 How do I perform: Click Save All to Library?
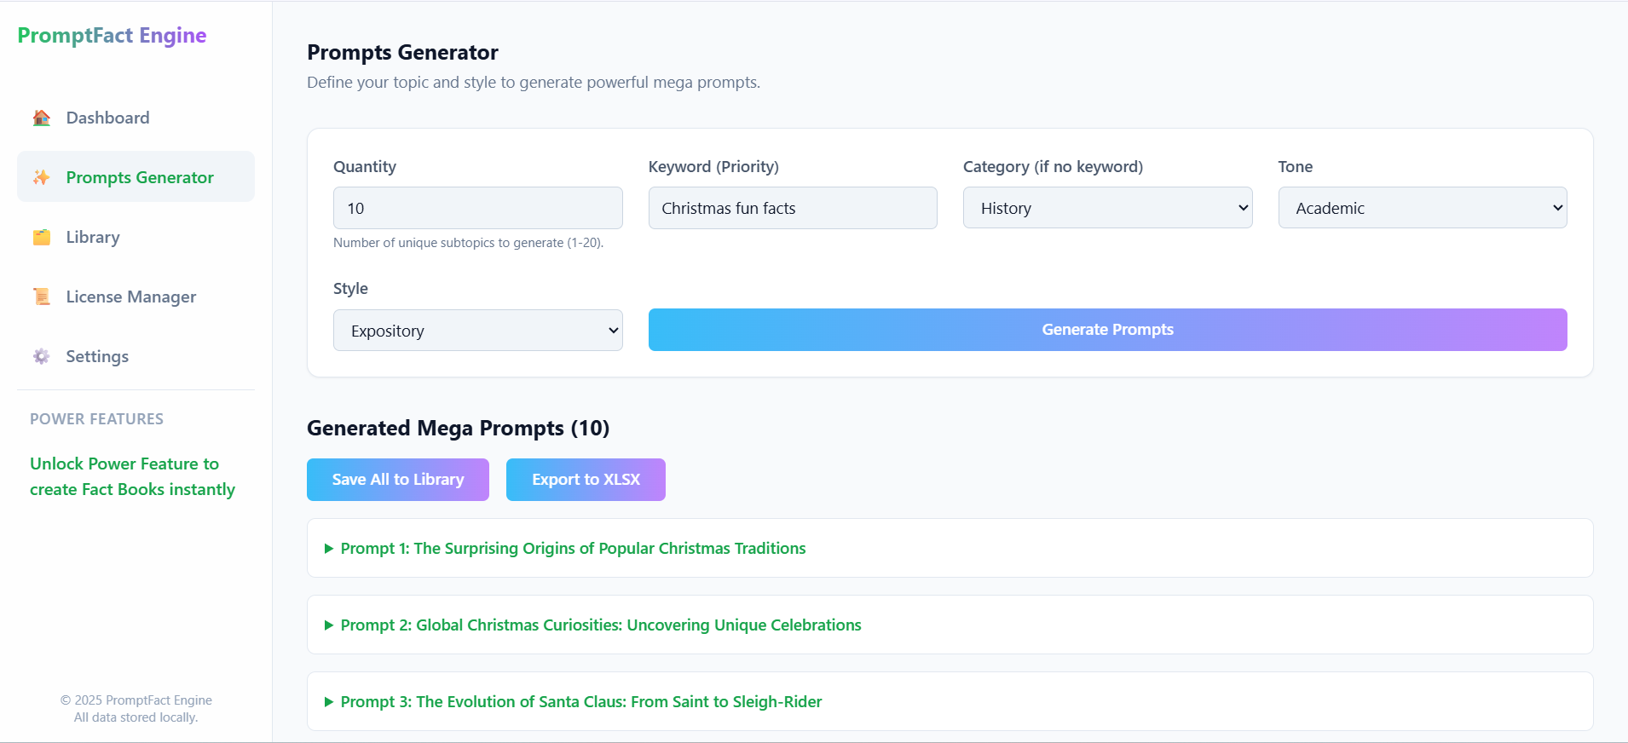398,480
